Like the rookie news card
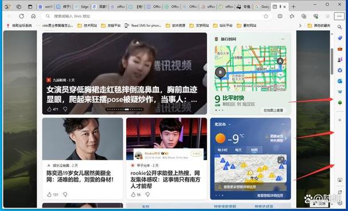Viewport: 348px width, 211px height. pos(133,194)
